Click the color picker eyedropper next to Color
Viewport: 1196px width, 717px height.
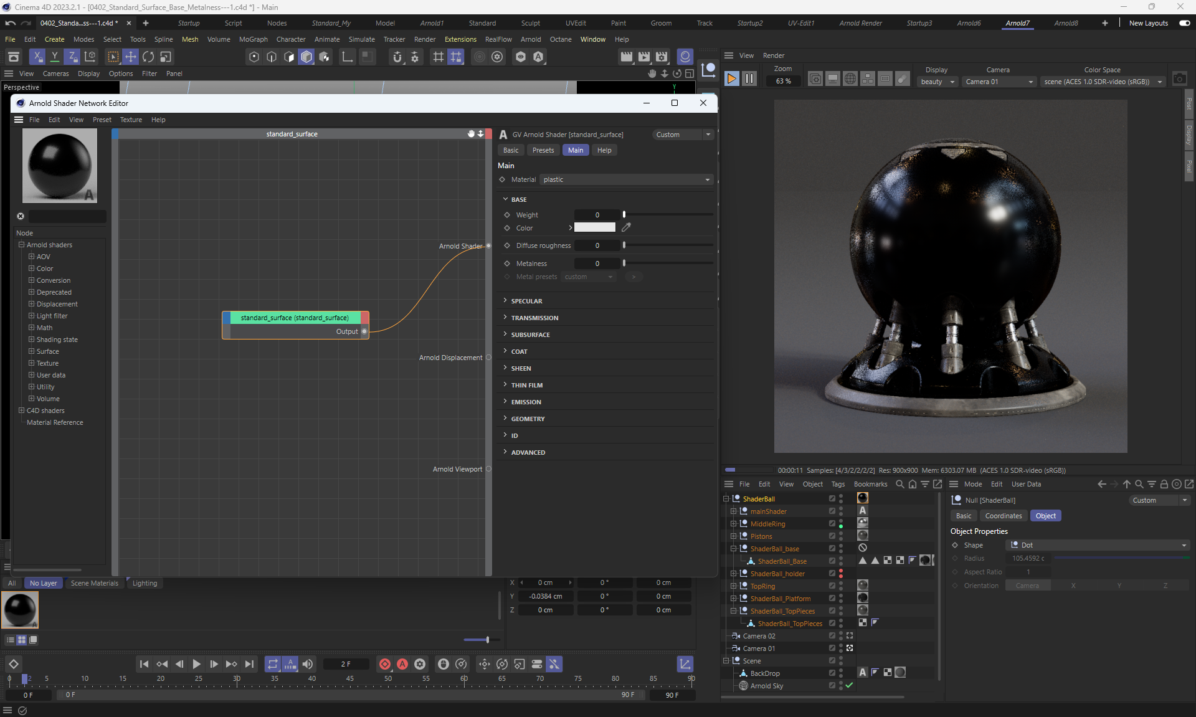click(x=626, y=227)
